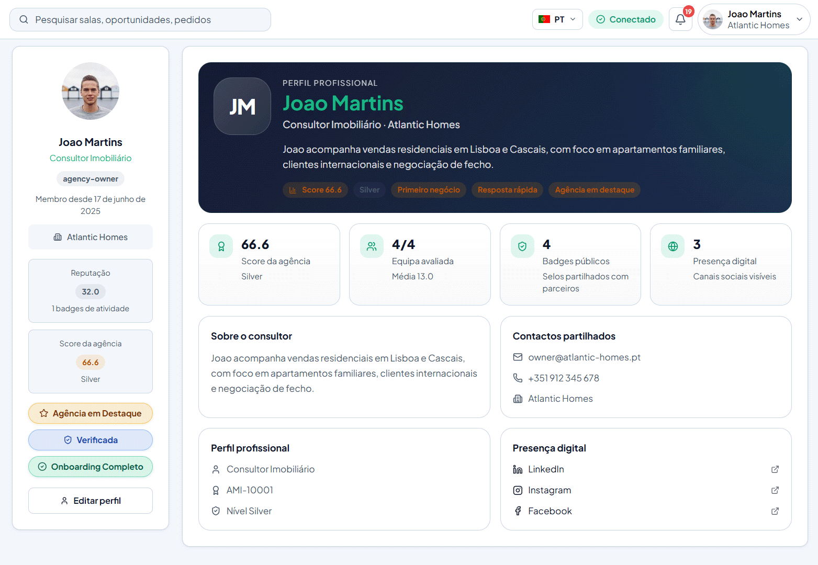Click the +351 912 345 678 phone number
The width and height of the screenshot is (818, 565).
[564, 378]
